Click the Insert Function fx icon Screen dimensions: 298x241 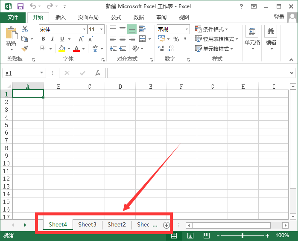click(x=98, y=73)
